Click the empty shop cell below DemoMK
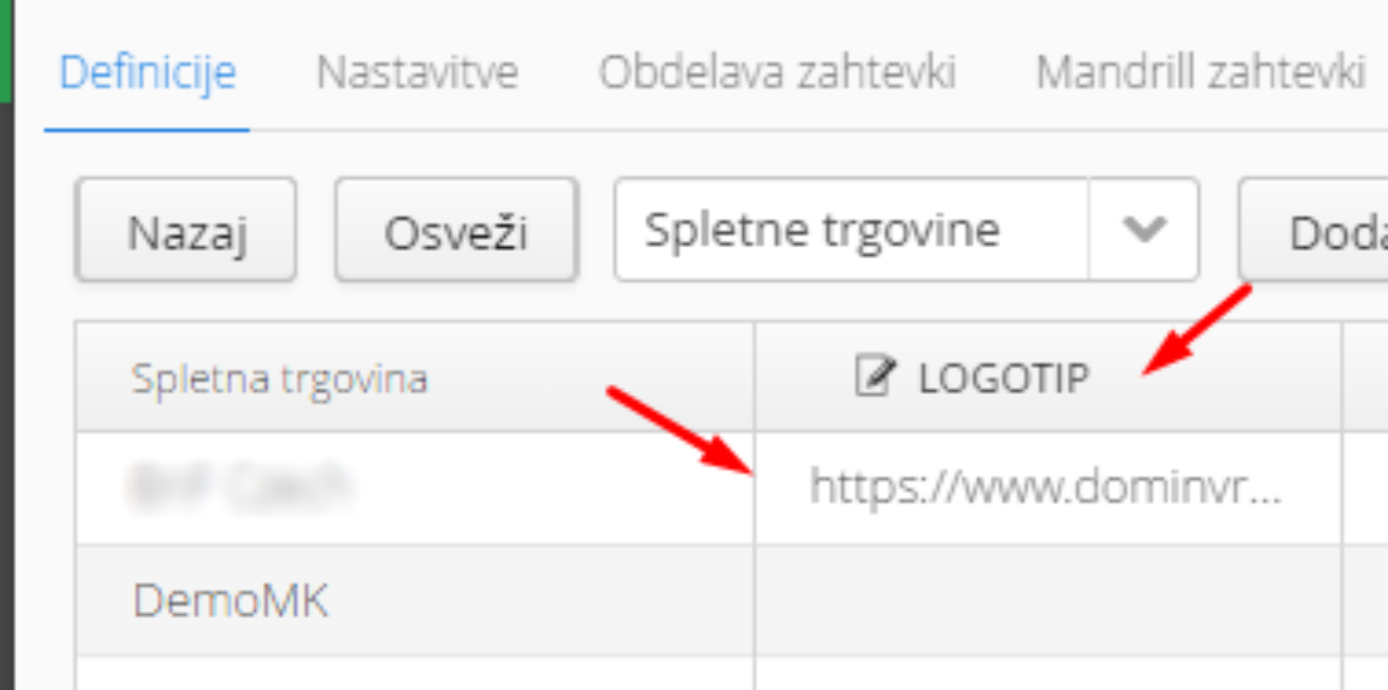The width and height of the screenshot is (1388, 690). click(416, 673)
